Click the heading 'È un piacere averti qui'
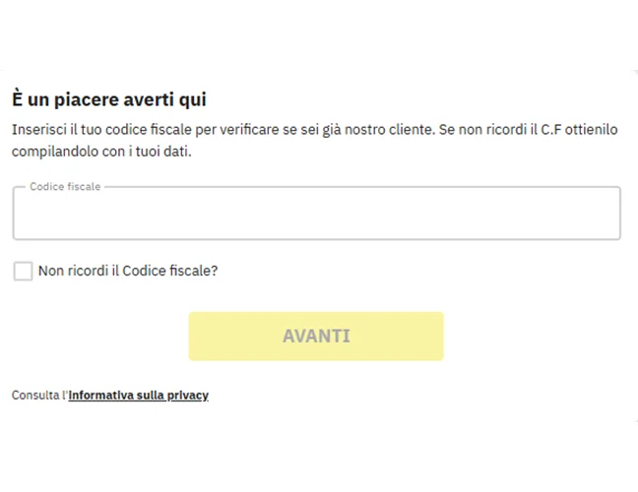Viewport: 638px width, 492px height. point(109,99)
